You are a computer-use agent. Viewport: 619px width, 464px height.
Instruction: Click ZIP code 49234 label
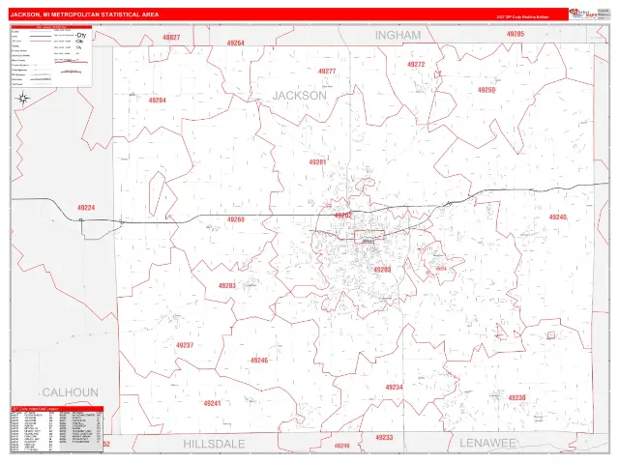395,388
